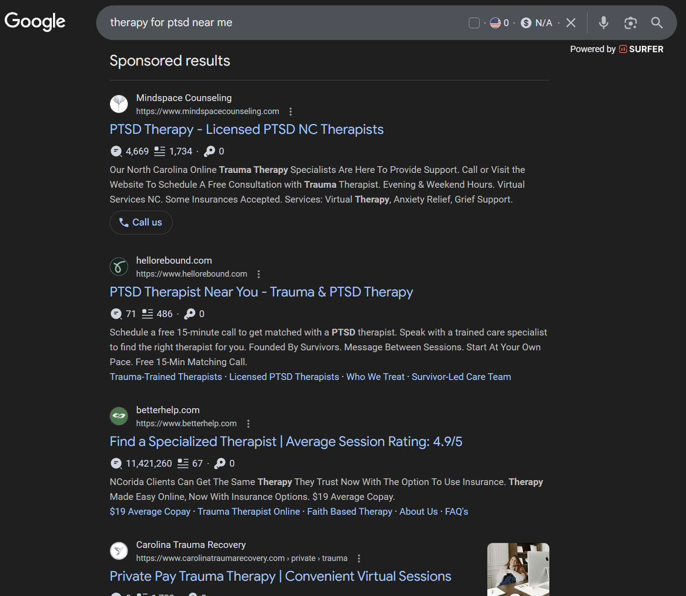Toggle the Surfer checkbox in search bar
Viewport: 686px width, 596px height.
[474, 23]
